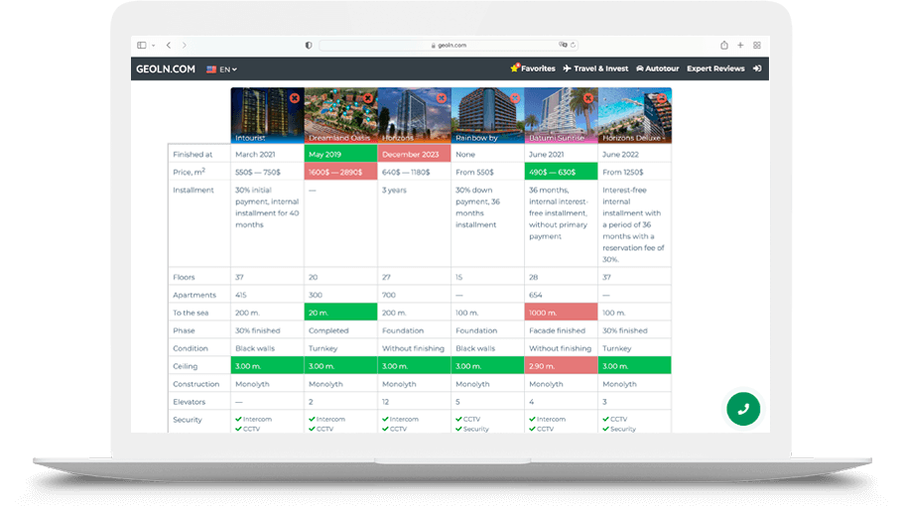Open the Travel & Invest menu item
This screenshot has width=902, height=510.
coord(595,68)
